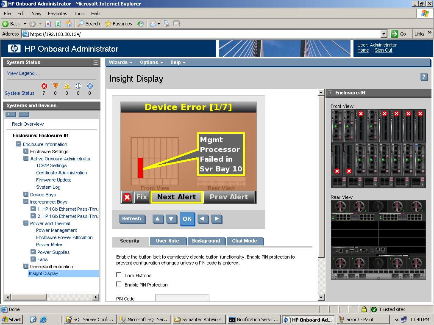Expand the Device Bays node
Image resolution: width=434 pixels, height=325 pixels.
26,194
